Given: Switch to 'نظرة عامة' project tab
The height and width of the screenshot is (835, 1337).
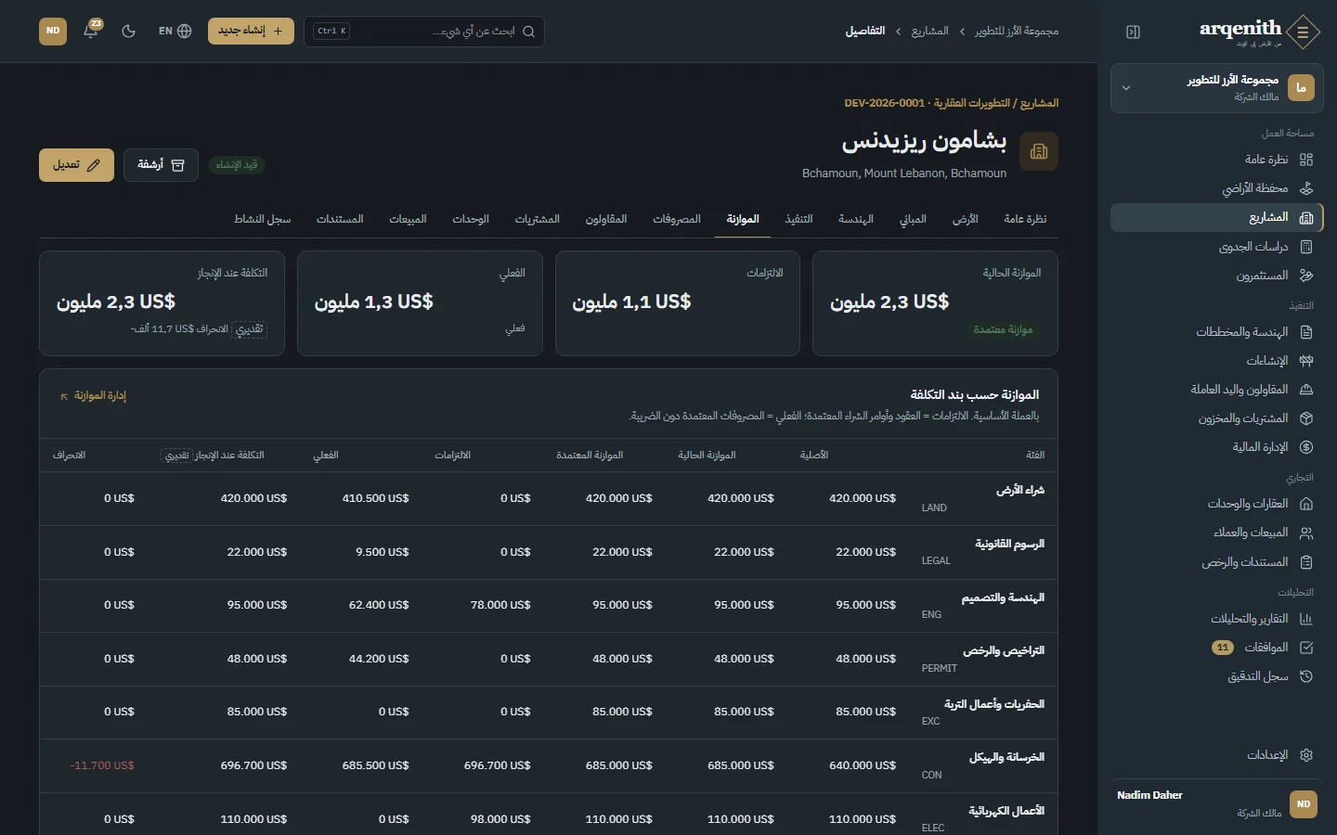Looking at the screenshot, I should click(1025, 219).
